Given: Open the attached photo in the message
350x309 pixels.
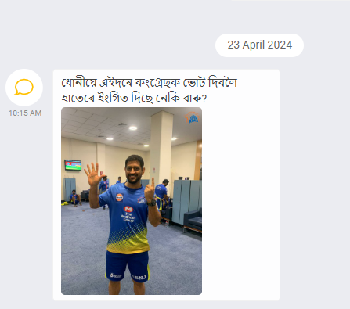Looking at the screenshot, I should click(x=132, y=201).
